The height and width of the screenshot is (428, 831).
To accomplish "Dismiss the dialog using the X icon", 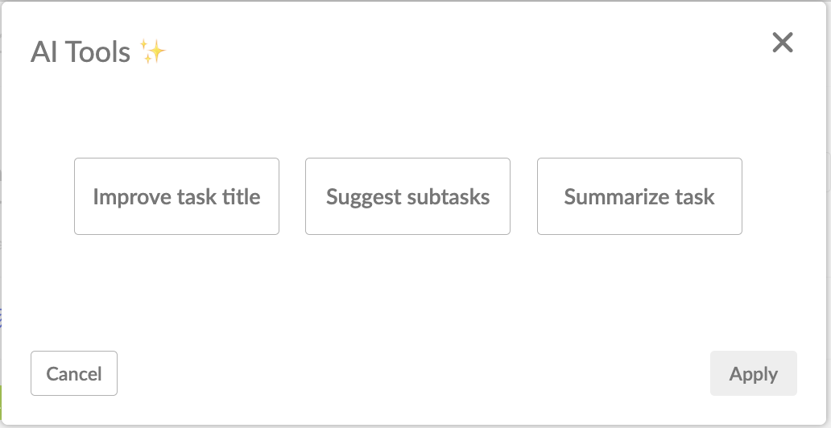I will click(x=783, y=43).
